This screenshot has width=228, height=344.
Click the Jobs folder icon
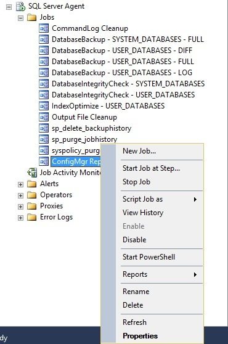(32, 17)
